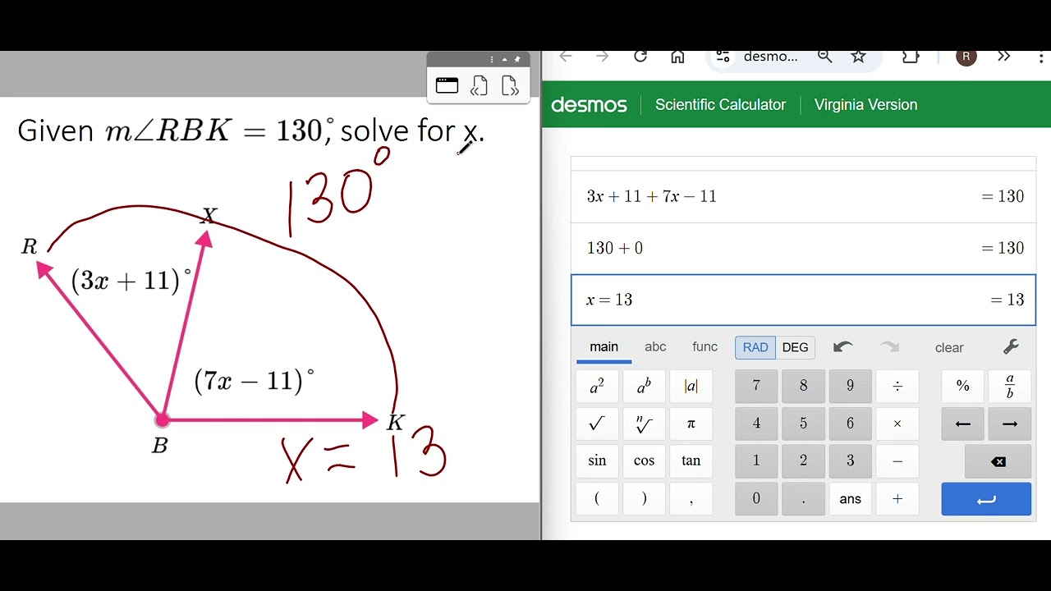This screenshot has height=591, width=1051.
Task: Click the square root key
Action: [x=597, y=424]
